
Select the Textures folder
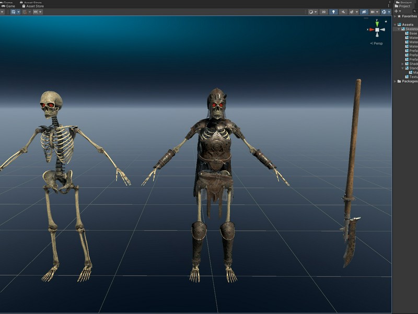411,77
